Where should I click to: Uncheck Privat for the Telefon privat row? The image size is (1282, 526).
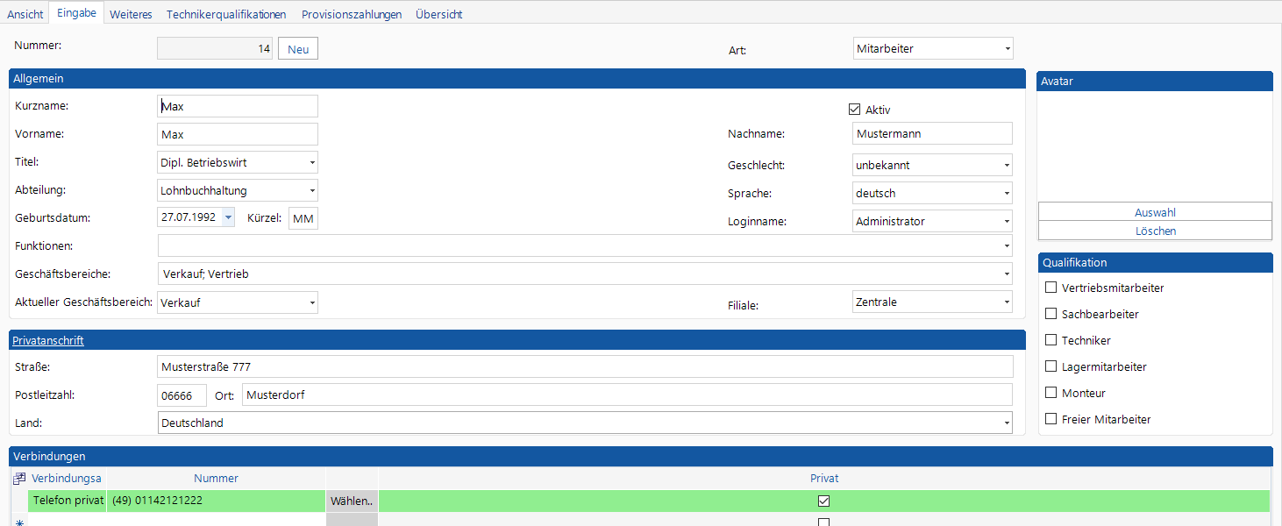[x=823, y=501]
